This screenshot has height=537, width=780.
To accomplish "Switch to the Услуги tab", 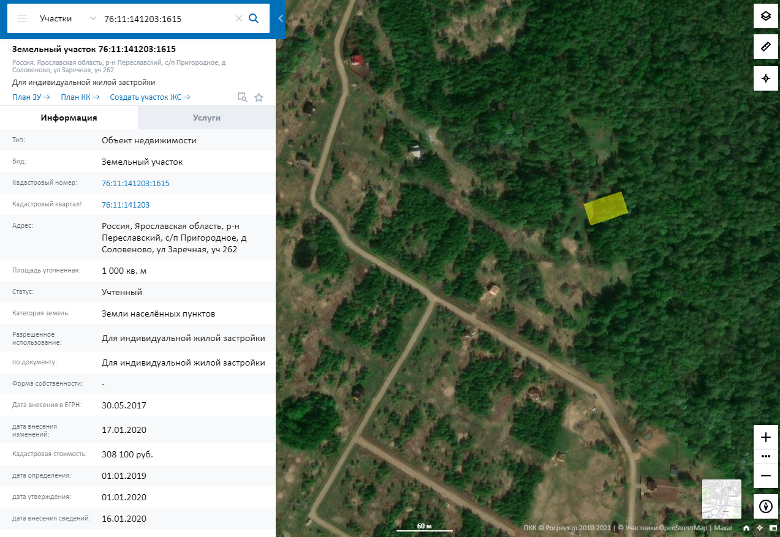I will pyautogui.click(x=206, y=118).
